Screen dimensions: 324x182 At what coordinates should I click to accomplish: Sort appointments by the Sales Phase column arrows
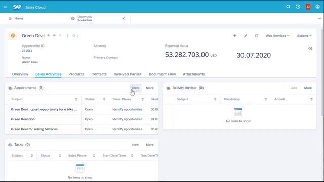[143, 99]
